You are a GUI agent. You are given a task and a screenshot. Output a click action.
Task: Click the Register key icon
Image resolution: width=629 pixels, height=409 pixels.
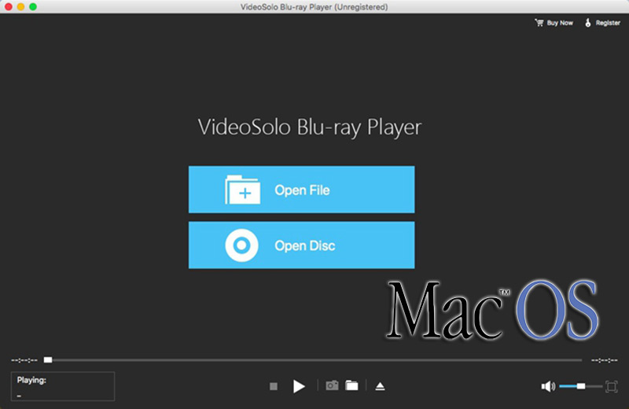click(x=587, y=23)
